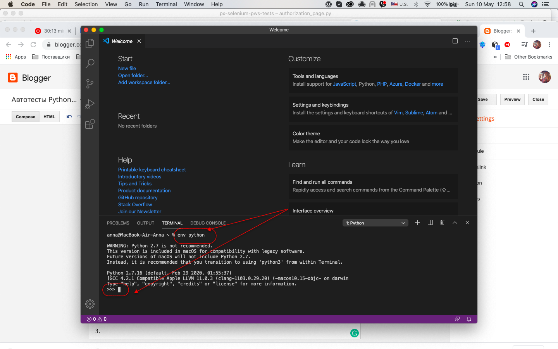Viewport: 558px width, 349px height.
Task: Split the editor to the right
Action: 455,41
